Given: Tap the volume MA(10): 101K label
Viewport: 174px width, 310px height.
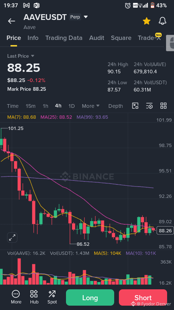Looking at the screenshot, I should [141, 253].
